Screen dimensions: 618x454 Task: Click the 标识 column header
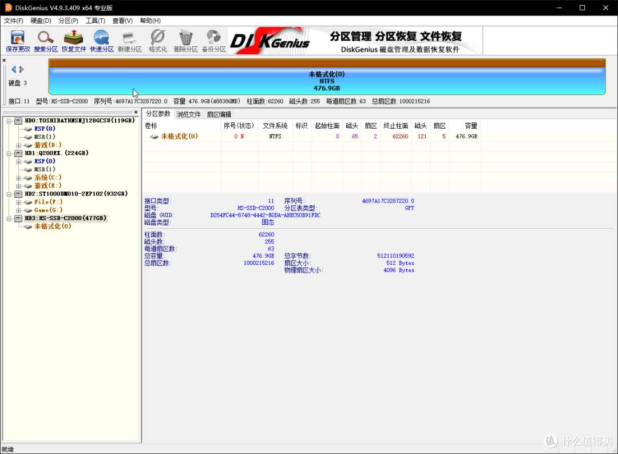tap(302, 126)
